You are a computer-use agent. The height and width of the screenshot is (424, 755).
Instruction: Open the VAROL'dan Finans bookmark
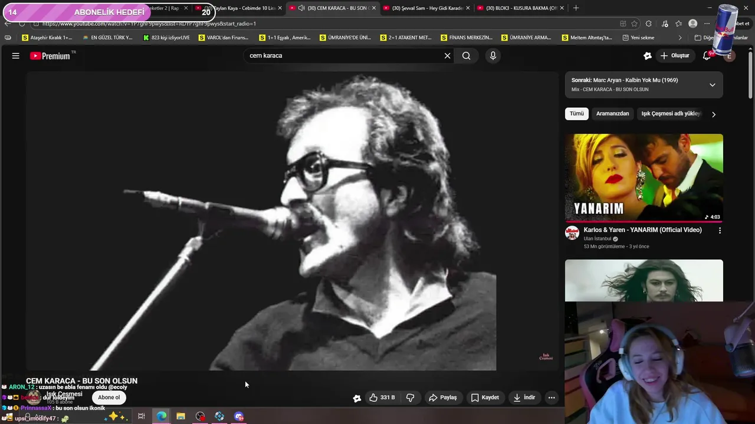tap(224, 38)
